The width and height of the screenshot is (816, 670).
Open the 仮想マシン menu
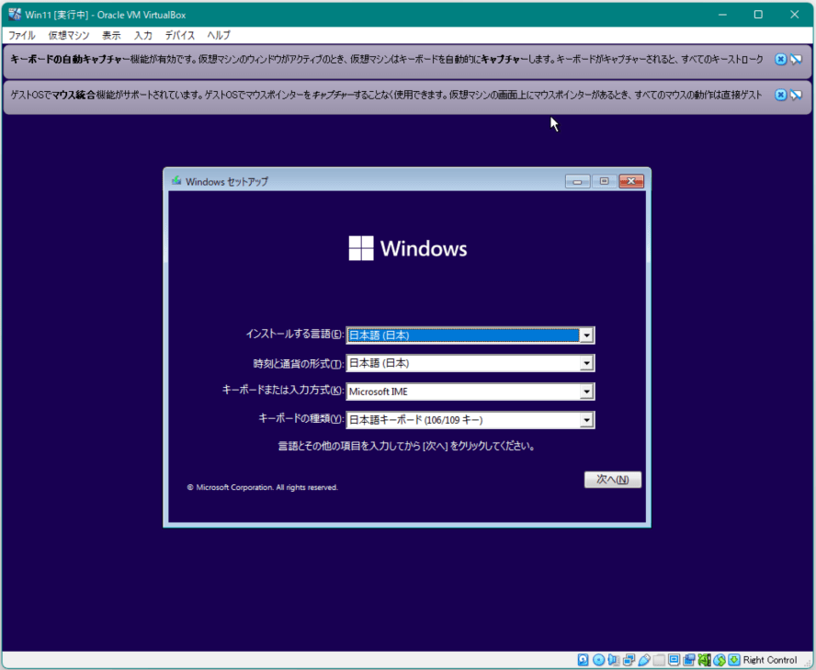pos(69,36)
